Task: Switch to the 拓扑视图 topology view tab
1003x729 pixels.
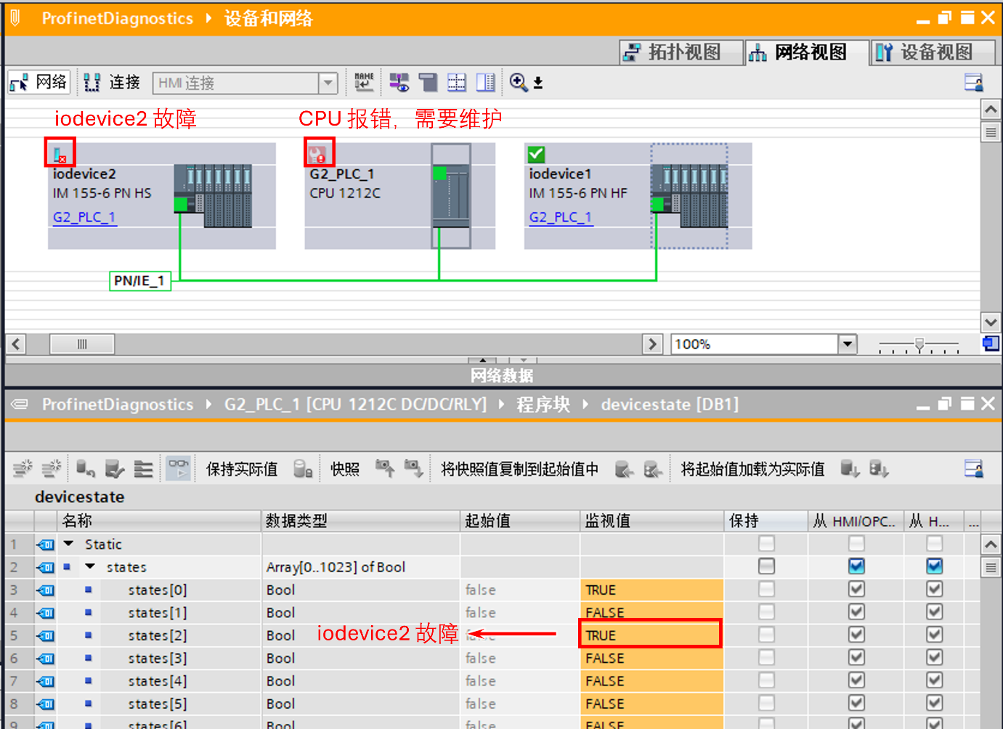Action: pos(680,52)
